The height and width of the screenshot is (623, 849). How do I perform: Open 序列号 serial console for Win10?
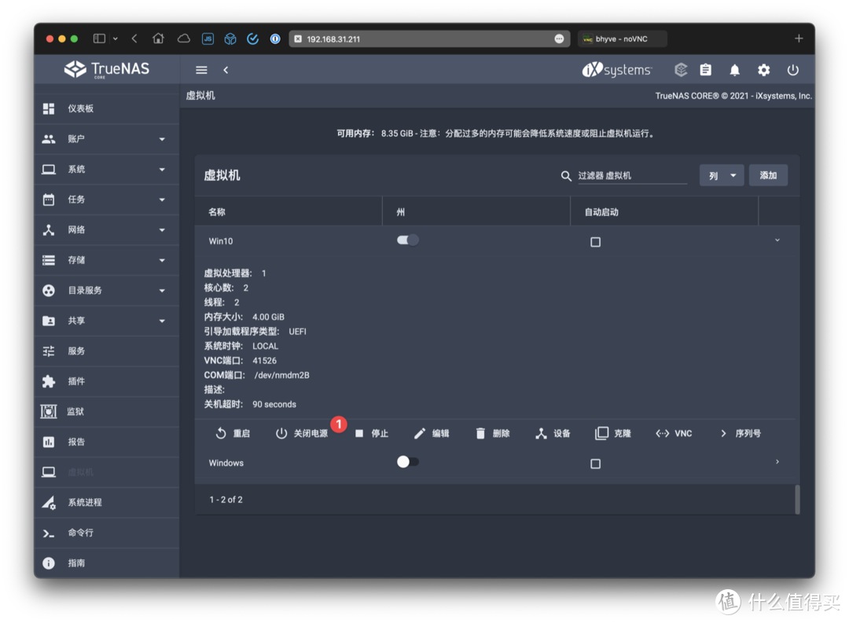741,434
